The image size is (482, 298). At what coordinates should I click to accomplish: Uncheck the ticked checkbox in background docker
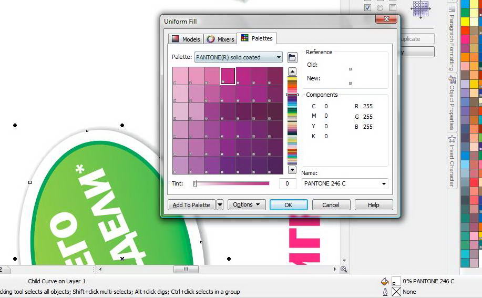click(367, 8)
